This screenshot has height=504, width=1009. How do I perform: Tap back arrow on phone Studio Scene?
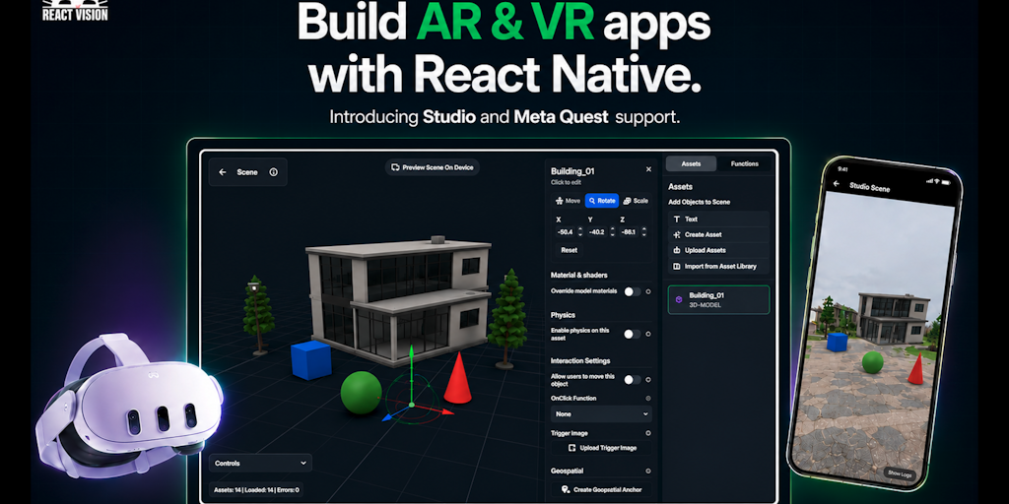[837, 184]
